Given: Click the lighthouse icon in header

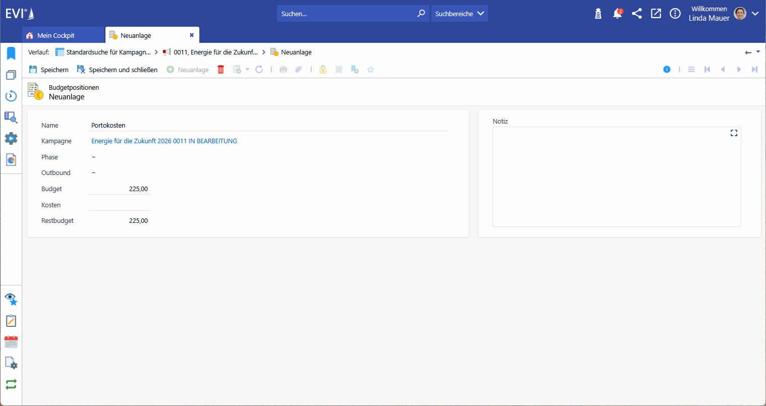Looking at the screenshot, I should click(598, 14).
